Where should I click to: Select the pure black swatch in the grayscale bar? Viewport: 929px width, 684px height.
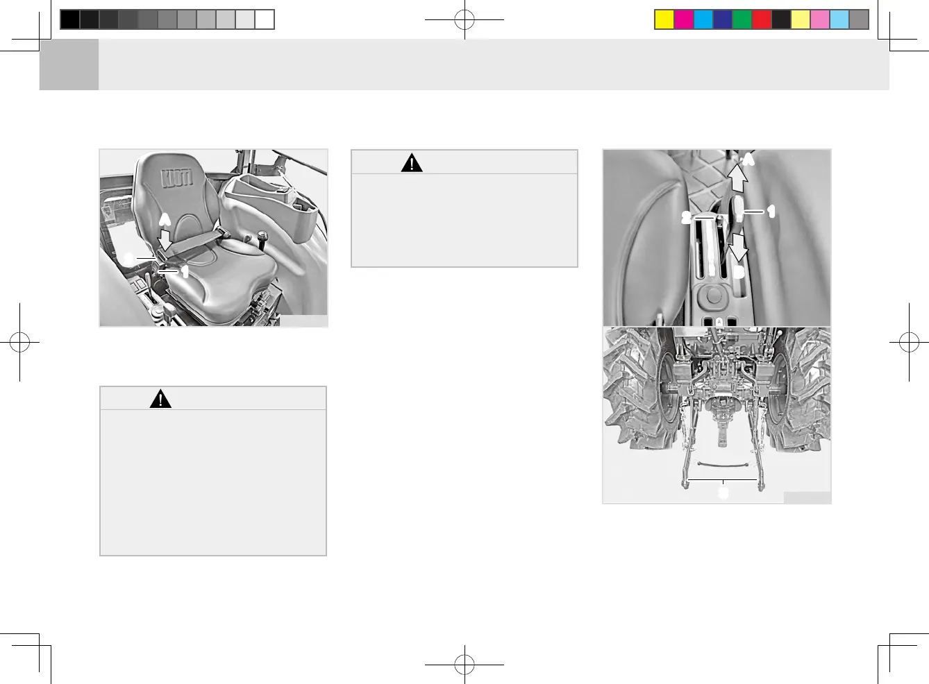coord(69,19)
